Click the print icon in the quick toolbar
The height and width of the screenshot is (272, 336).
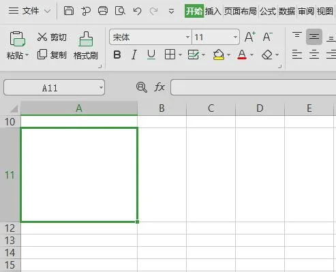point(103,11)
